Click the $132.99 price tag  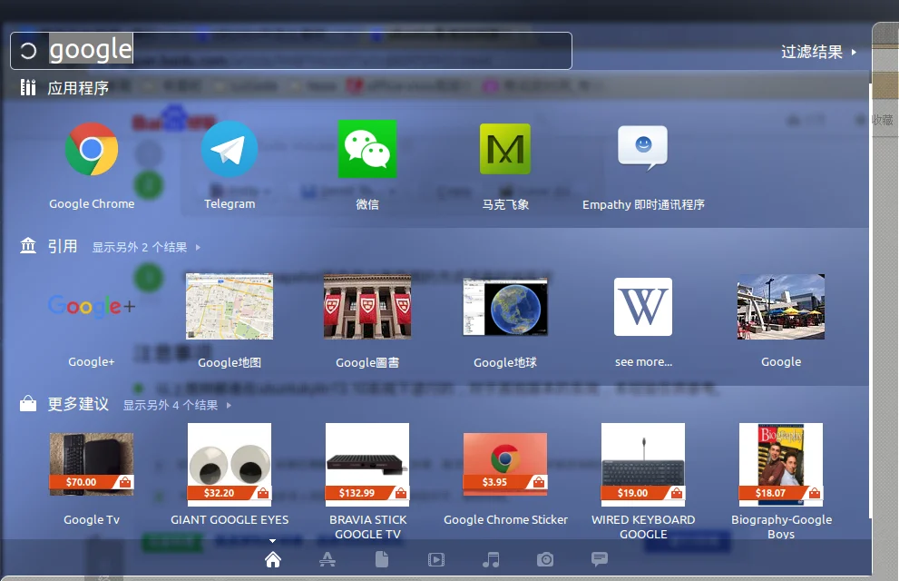click(357, 493)
